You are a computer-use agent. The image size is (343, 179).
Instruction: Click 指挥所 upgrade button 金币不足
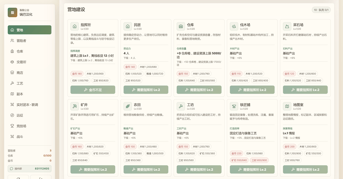(93, 90)
